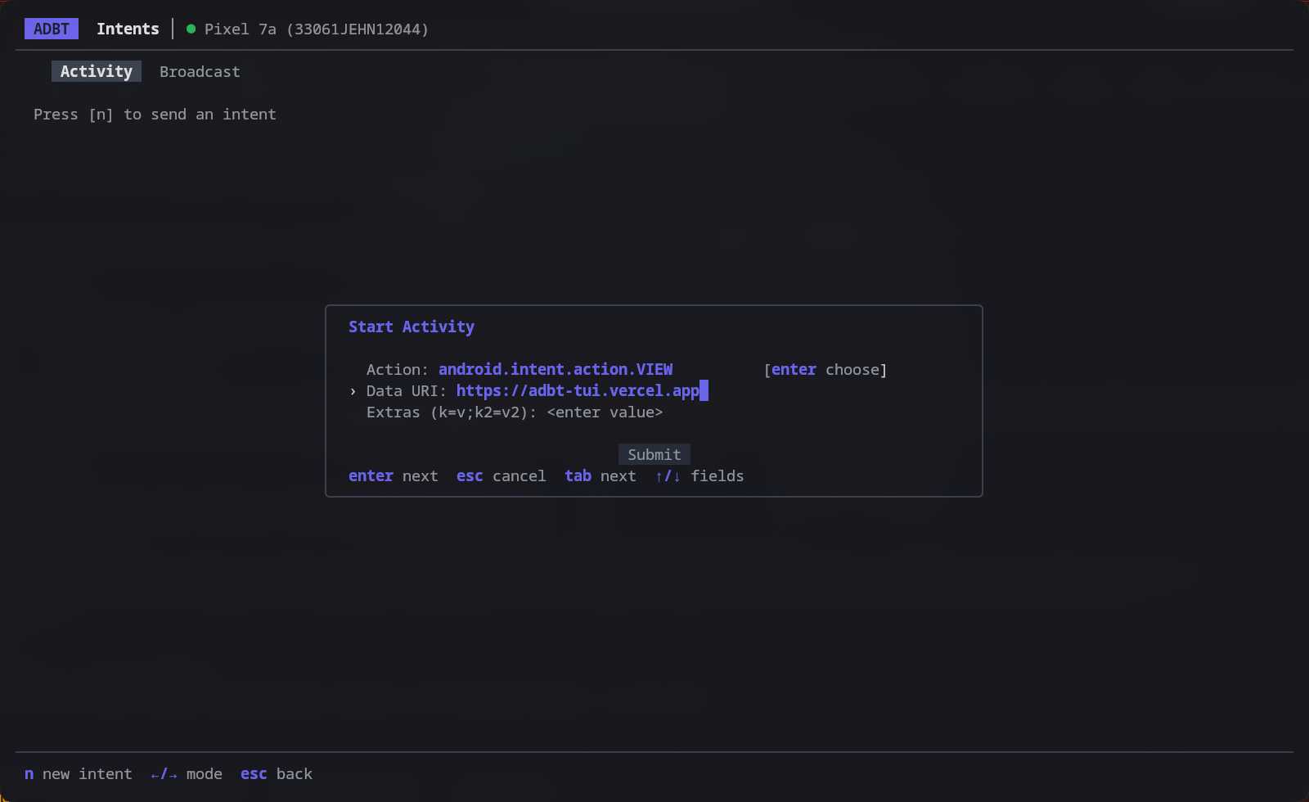Click the esc cancel hint in dialog
The image size is (1309, 802).
click(x=501, y=476)
